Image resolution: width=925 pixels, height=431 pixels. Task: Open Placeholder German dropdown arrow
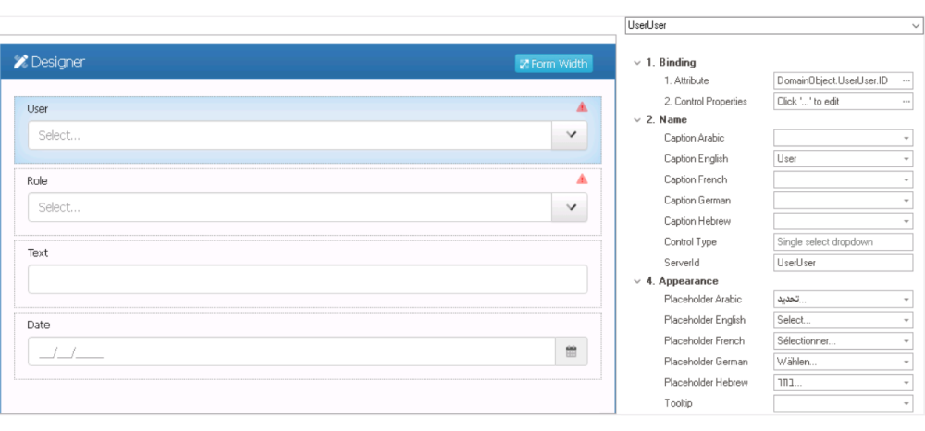coord(906,362)
